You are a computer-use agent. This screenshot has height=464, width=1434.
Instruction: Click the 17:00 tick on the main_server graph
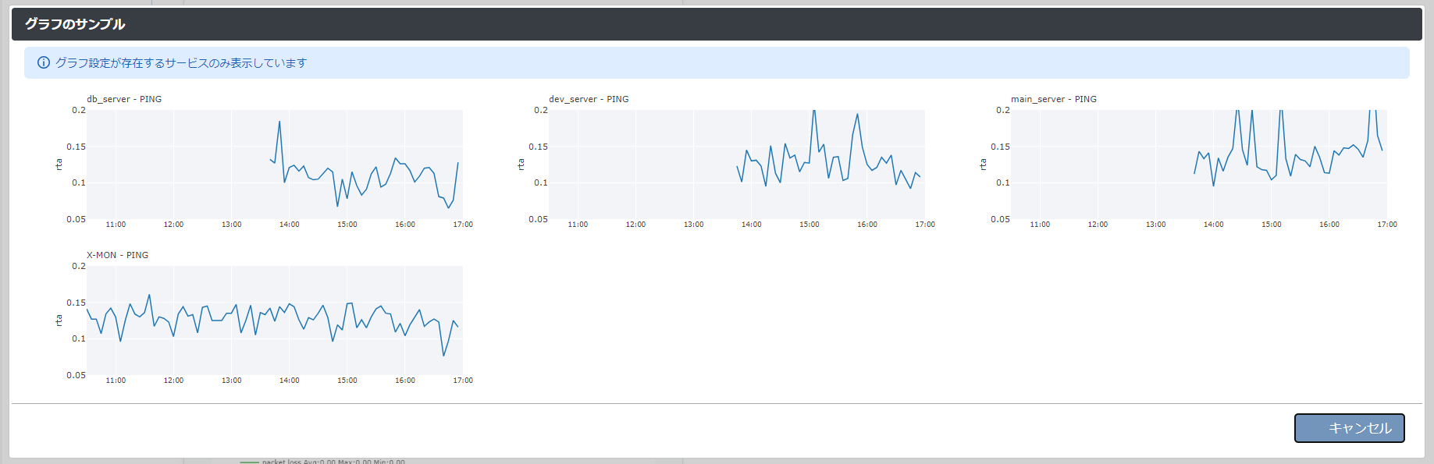(1387, 225)
